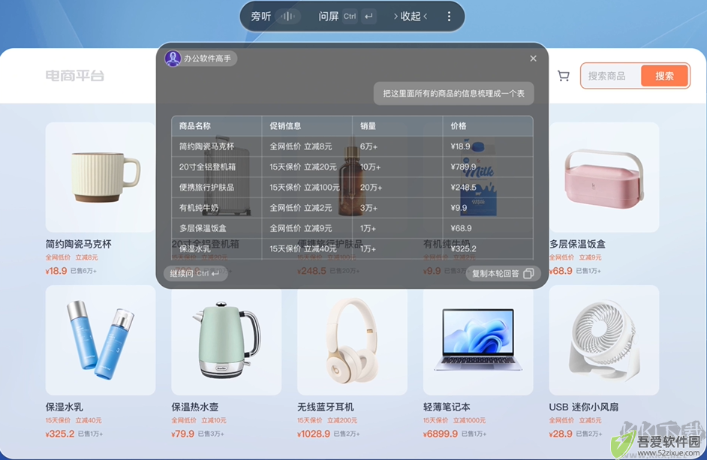Click kettle promo text 立减10元

point(214,420)
